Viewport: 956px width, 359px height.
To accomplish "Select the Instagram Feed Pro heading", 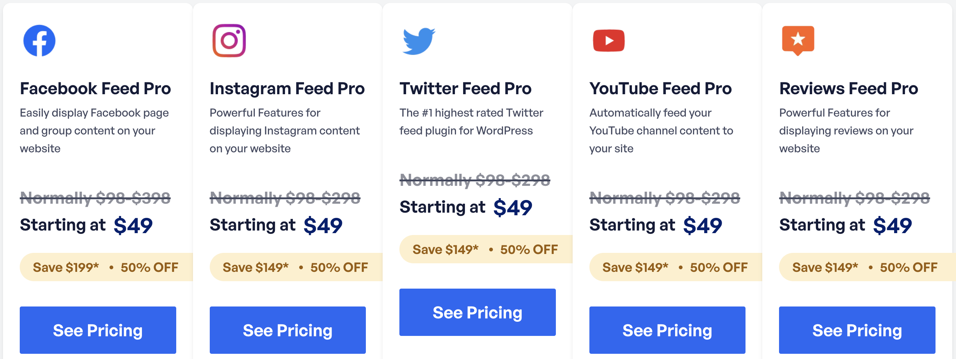I will (x=287, y=89).
